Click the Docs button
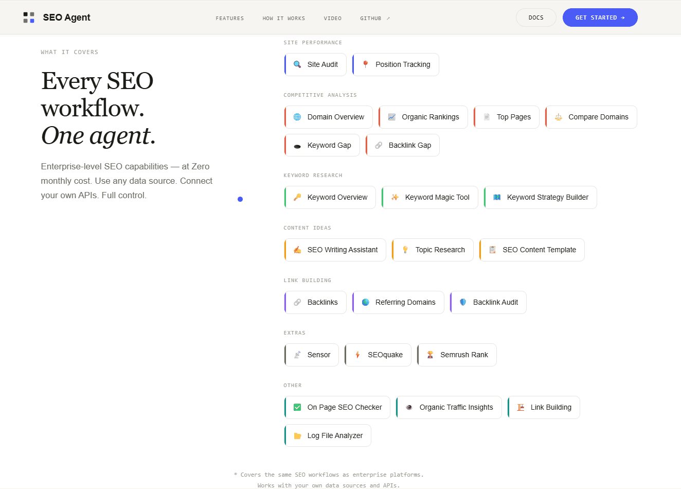 536,18
